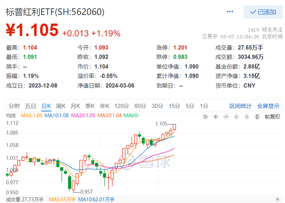This screenshot has height=203, width=285.
Task: Click the chart reset undo icon
Action: (205, 117)
